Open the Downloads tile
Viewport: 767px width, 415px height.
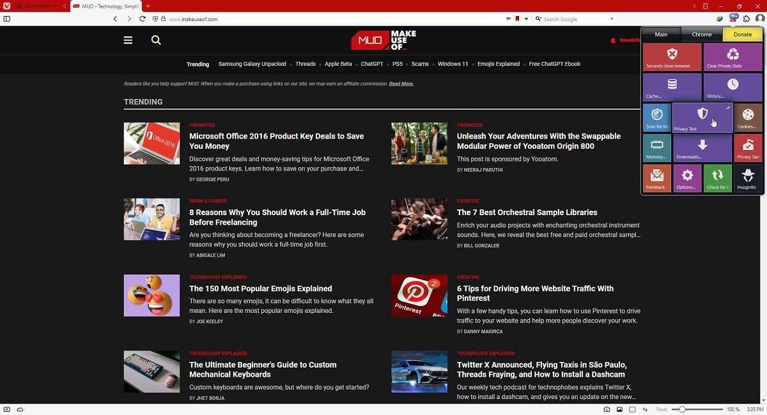[702, 147]
